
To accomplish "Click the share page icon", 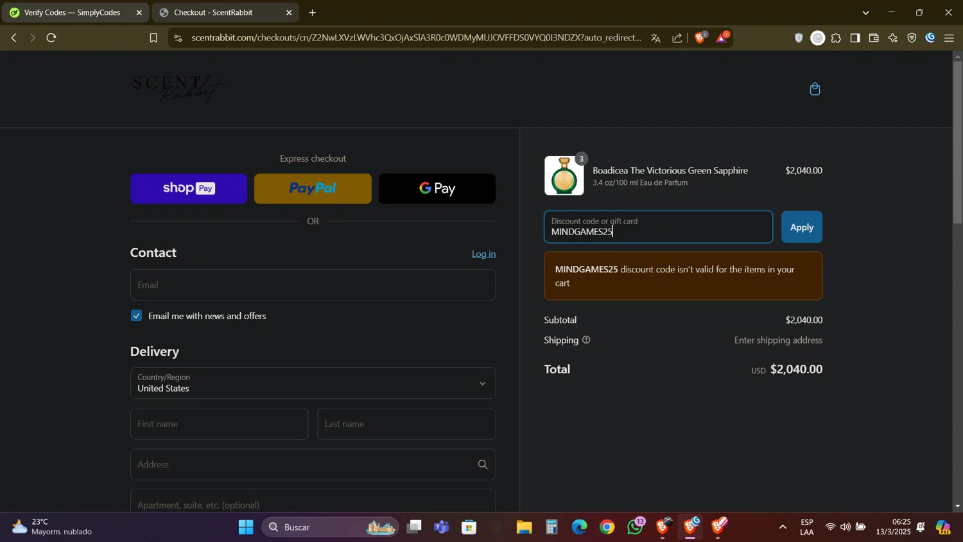I will [x=677, y=38].
